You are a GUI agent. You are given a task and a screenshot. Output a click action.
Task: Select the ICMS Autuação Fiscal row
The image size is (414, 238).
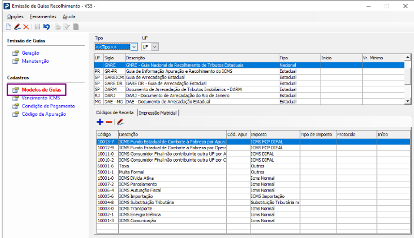click(253, 190)
